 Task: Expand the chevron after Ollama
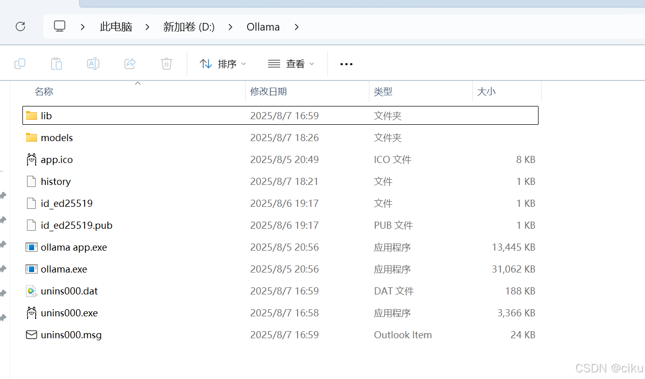pyautogui.click(x=297, y=26)
